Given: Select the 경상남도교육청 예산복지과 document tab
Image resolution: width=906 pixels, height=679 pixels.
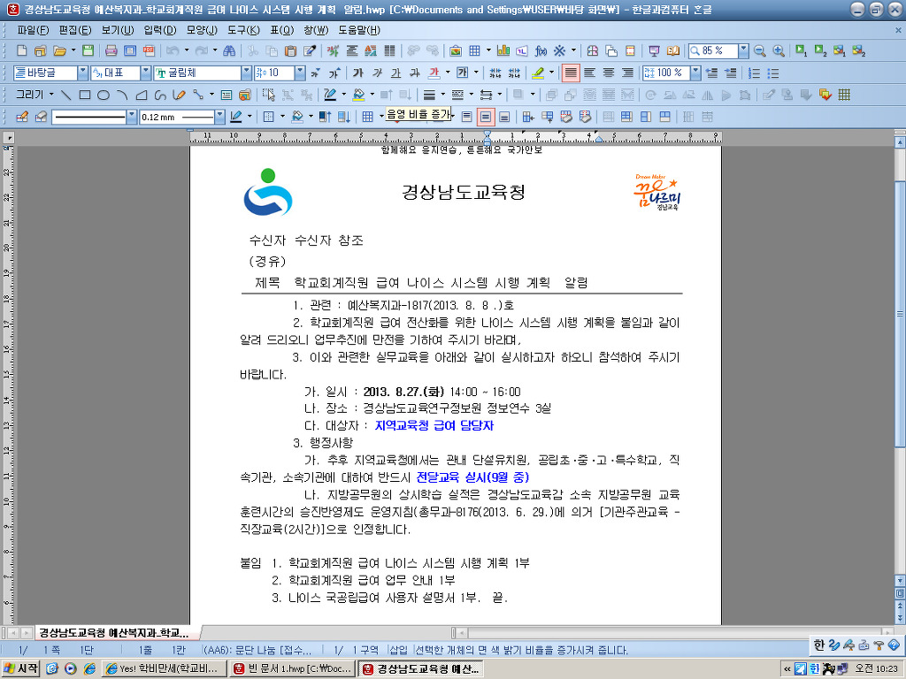Looking at the screenshot, I should [x=114, y=633].
